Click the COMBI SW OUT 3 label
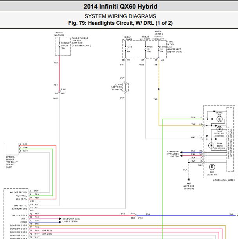Viewport: 238px width, 239px height. click(x=18, y=232)
